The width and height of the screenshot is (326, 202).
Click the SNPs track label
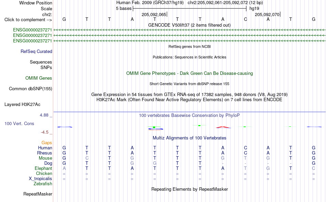tap(46, 67)
